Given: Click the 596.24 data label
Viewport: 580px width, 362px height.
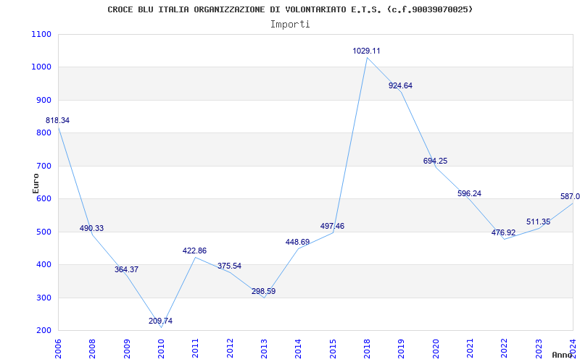Looking at the screenshot, I should click(469, 193).
